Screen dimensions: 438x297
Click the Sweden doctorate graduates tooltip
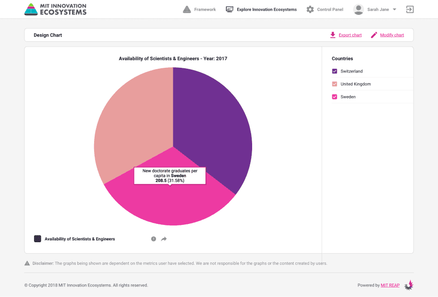click(x=170, y=176)
